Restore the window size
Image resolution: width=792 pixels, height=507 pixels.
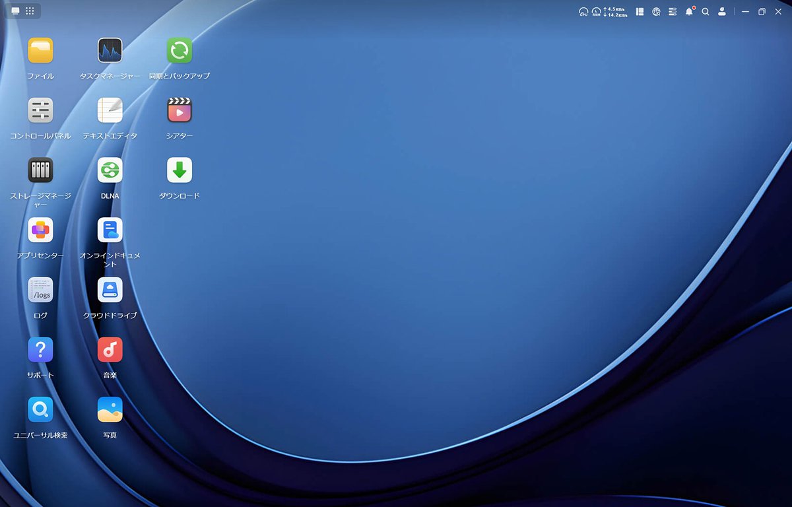click(x=762, y=11)
